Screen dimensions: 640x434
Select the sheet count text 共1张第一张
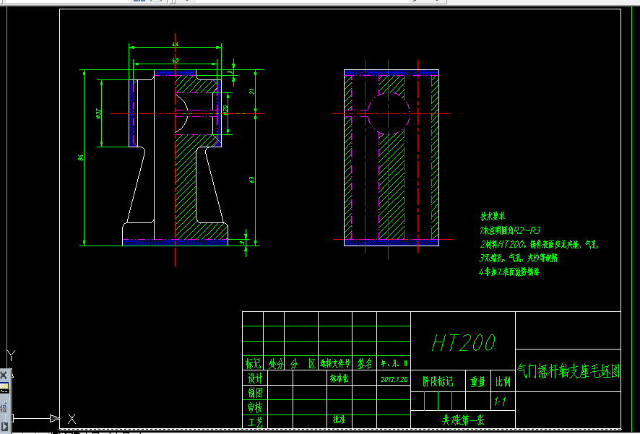(463, 420)
